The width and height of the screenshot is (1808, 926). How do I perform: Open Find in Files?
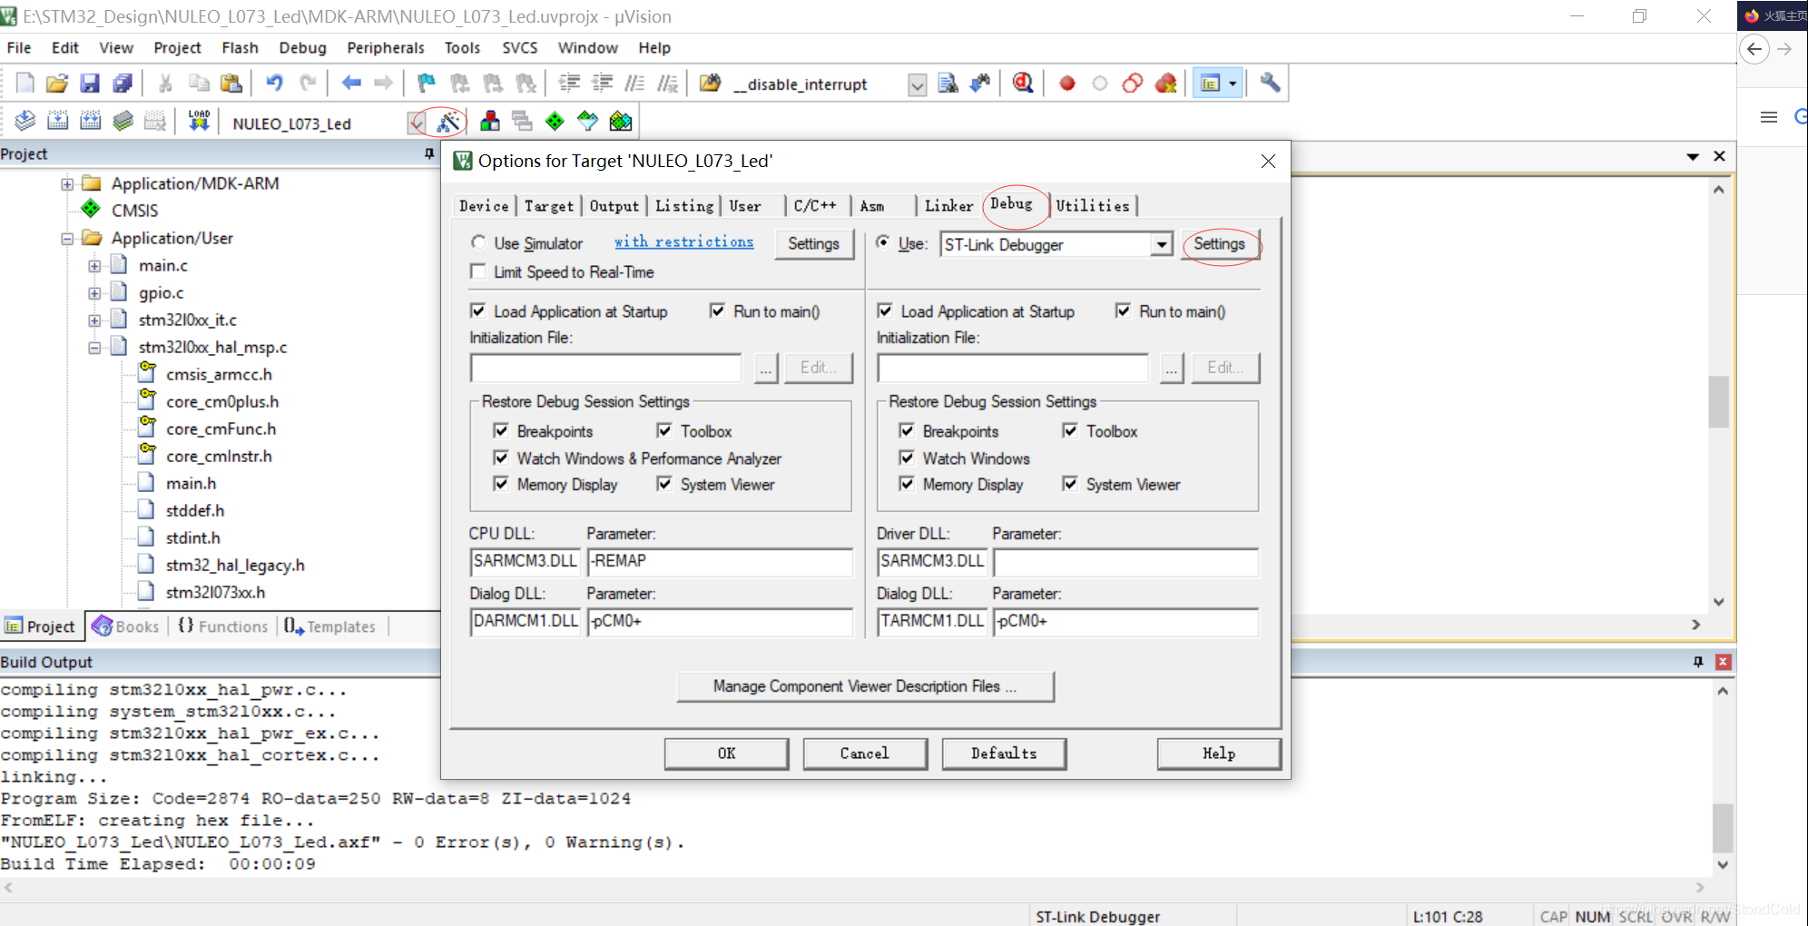(x=710, y=84)
